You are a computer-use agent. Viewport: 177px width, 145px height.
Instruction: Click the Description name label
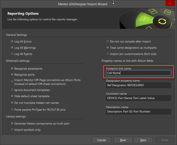(x=117, y=107)
